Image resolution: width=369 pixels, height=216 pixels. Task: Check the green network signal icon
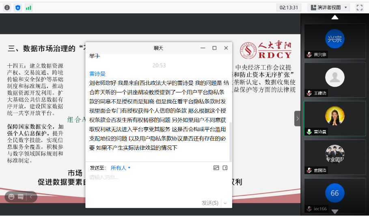[x=28, y=7]
